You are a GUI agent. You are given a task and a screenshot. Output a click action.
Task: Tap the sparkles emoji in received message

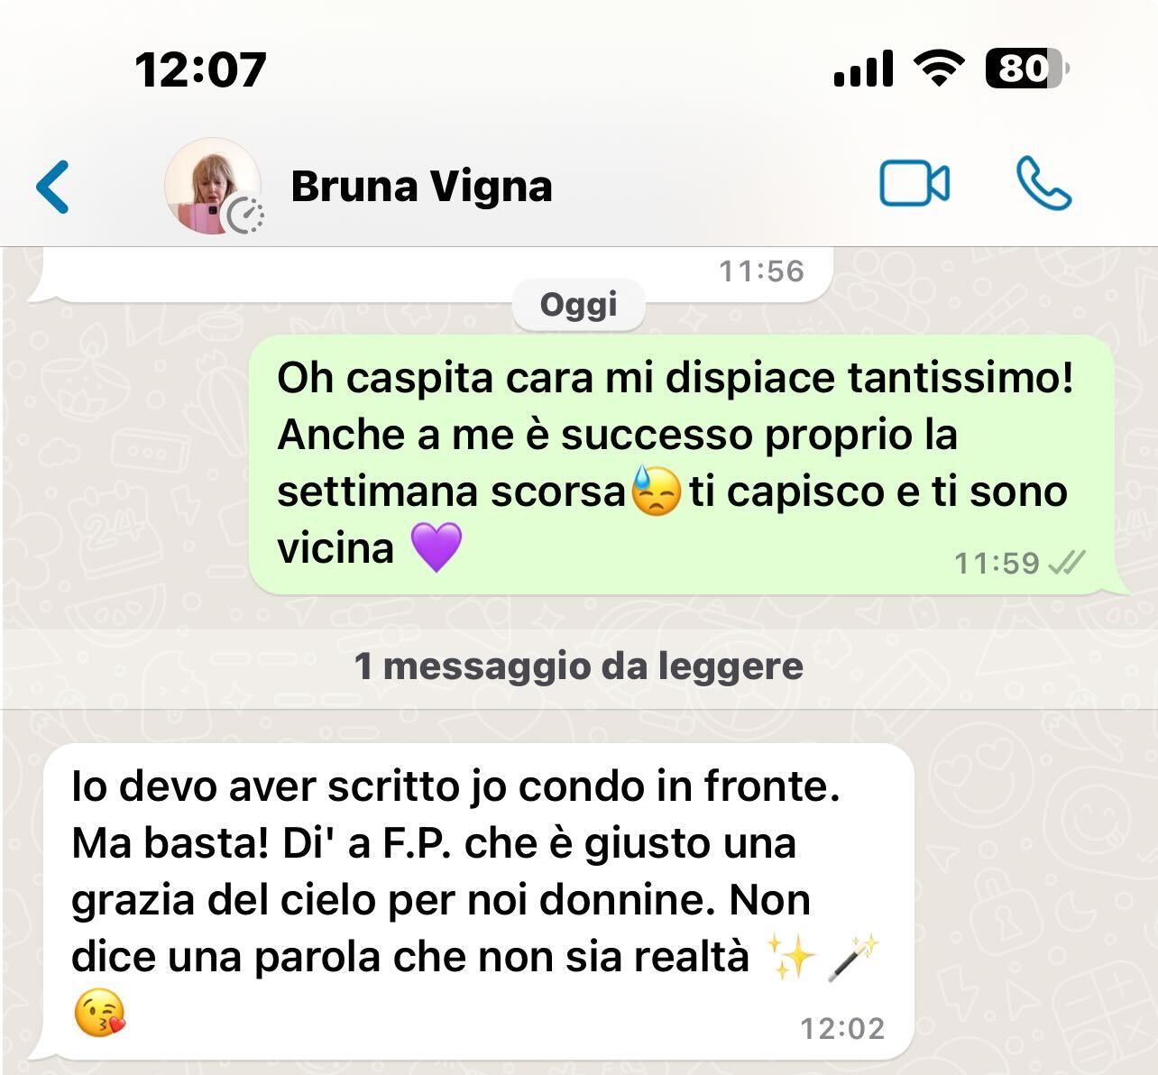tap(791, 957)
